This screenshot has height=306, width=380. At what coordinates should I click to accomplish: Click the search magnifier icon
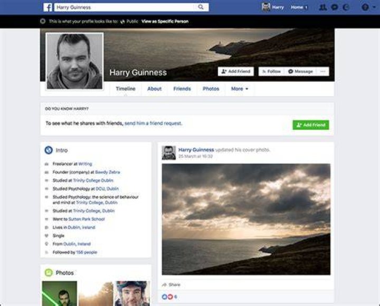point(201,7)
